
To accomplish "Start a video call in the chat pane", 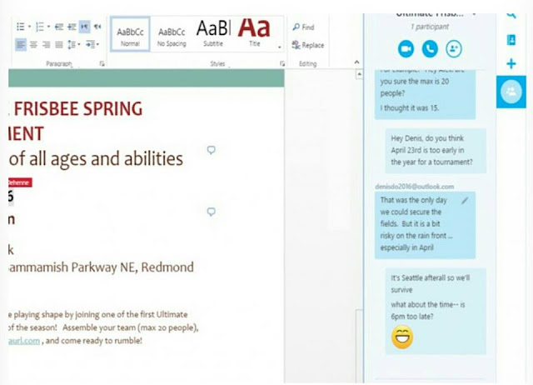I will pyautogui.click(x=406, y=48).
